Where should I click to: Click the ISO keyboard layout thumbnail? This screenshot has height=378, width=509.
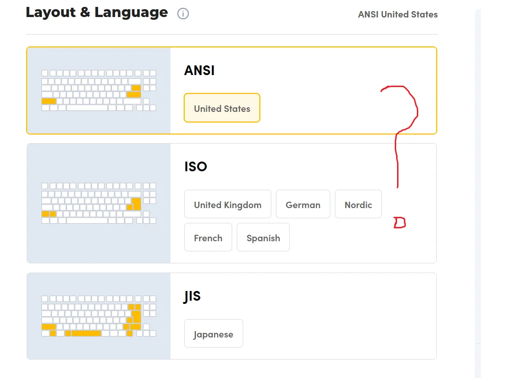tap(99, 203)
